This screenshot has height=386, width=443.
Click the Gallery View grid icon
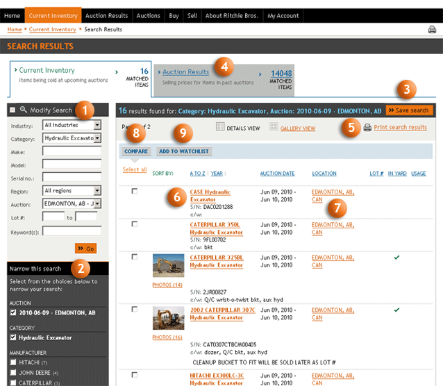pos(274,126)
